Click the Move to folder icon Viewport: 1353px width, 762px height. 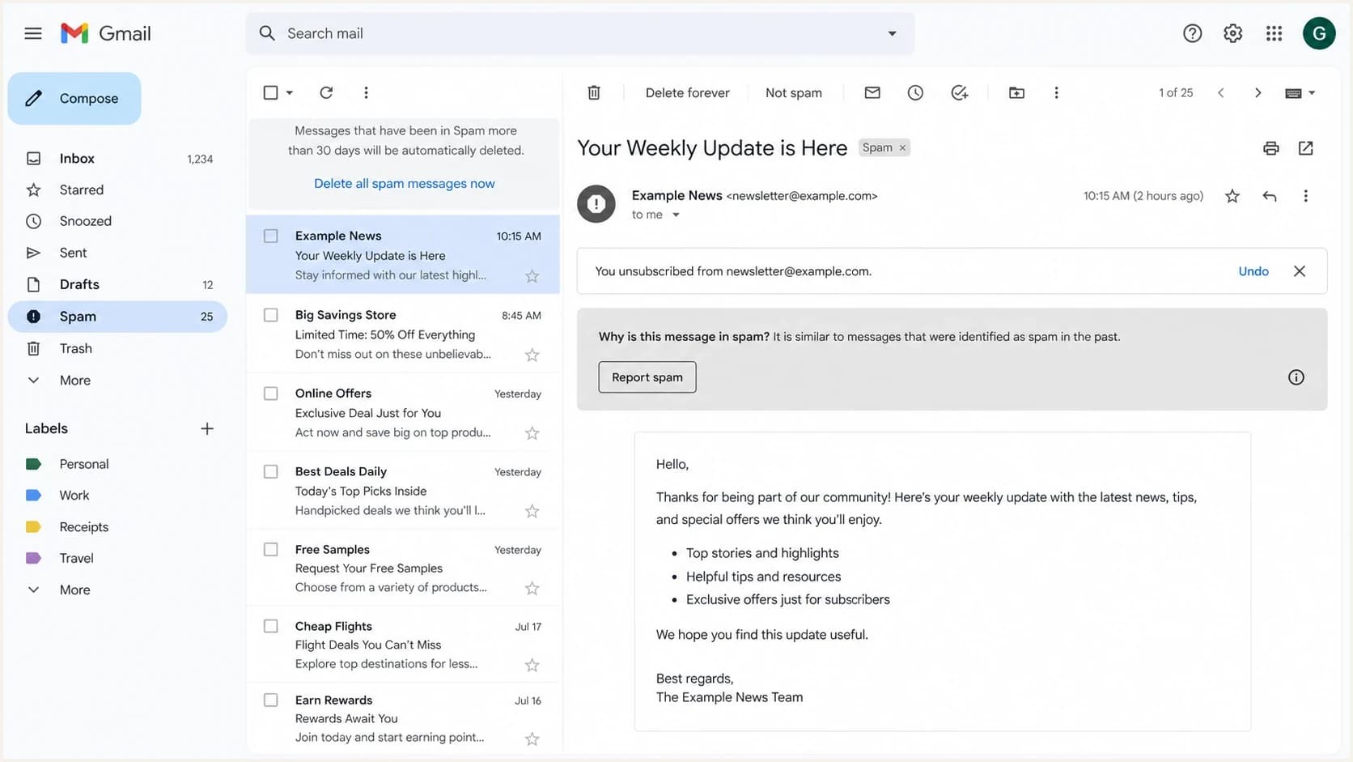tap(1016, 92)
